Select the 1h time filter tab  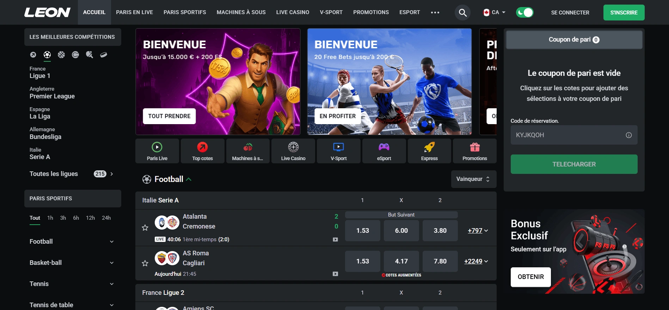coord(50,218)
